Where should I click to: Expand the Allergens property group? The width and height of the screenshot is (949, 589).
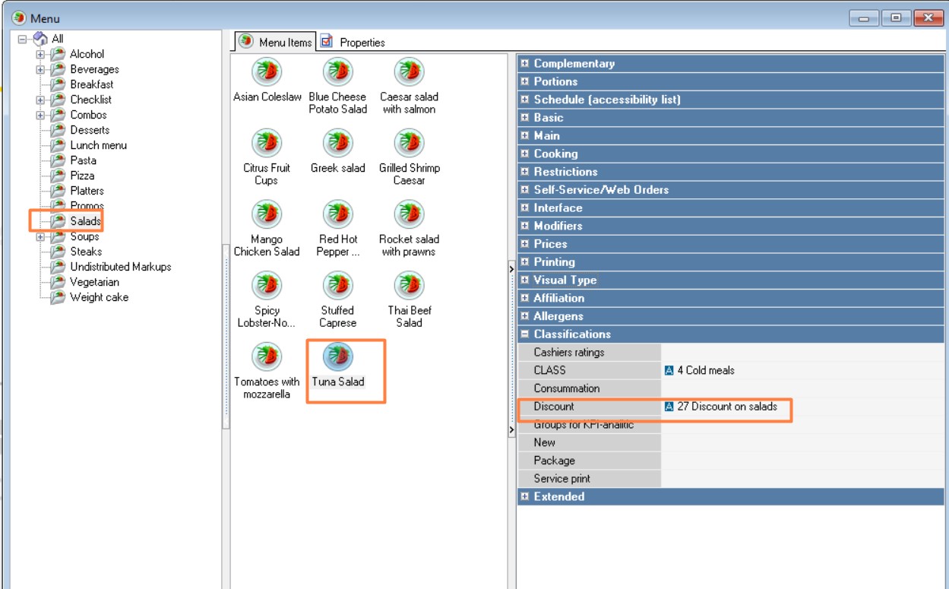[x=524, y=316]
